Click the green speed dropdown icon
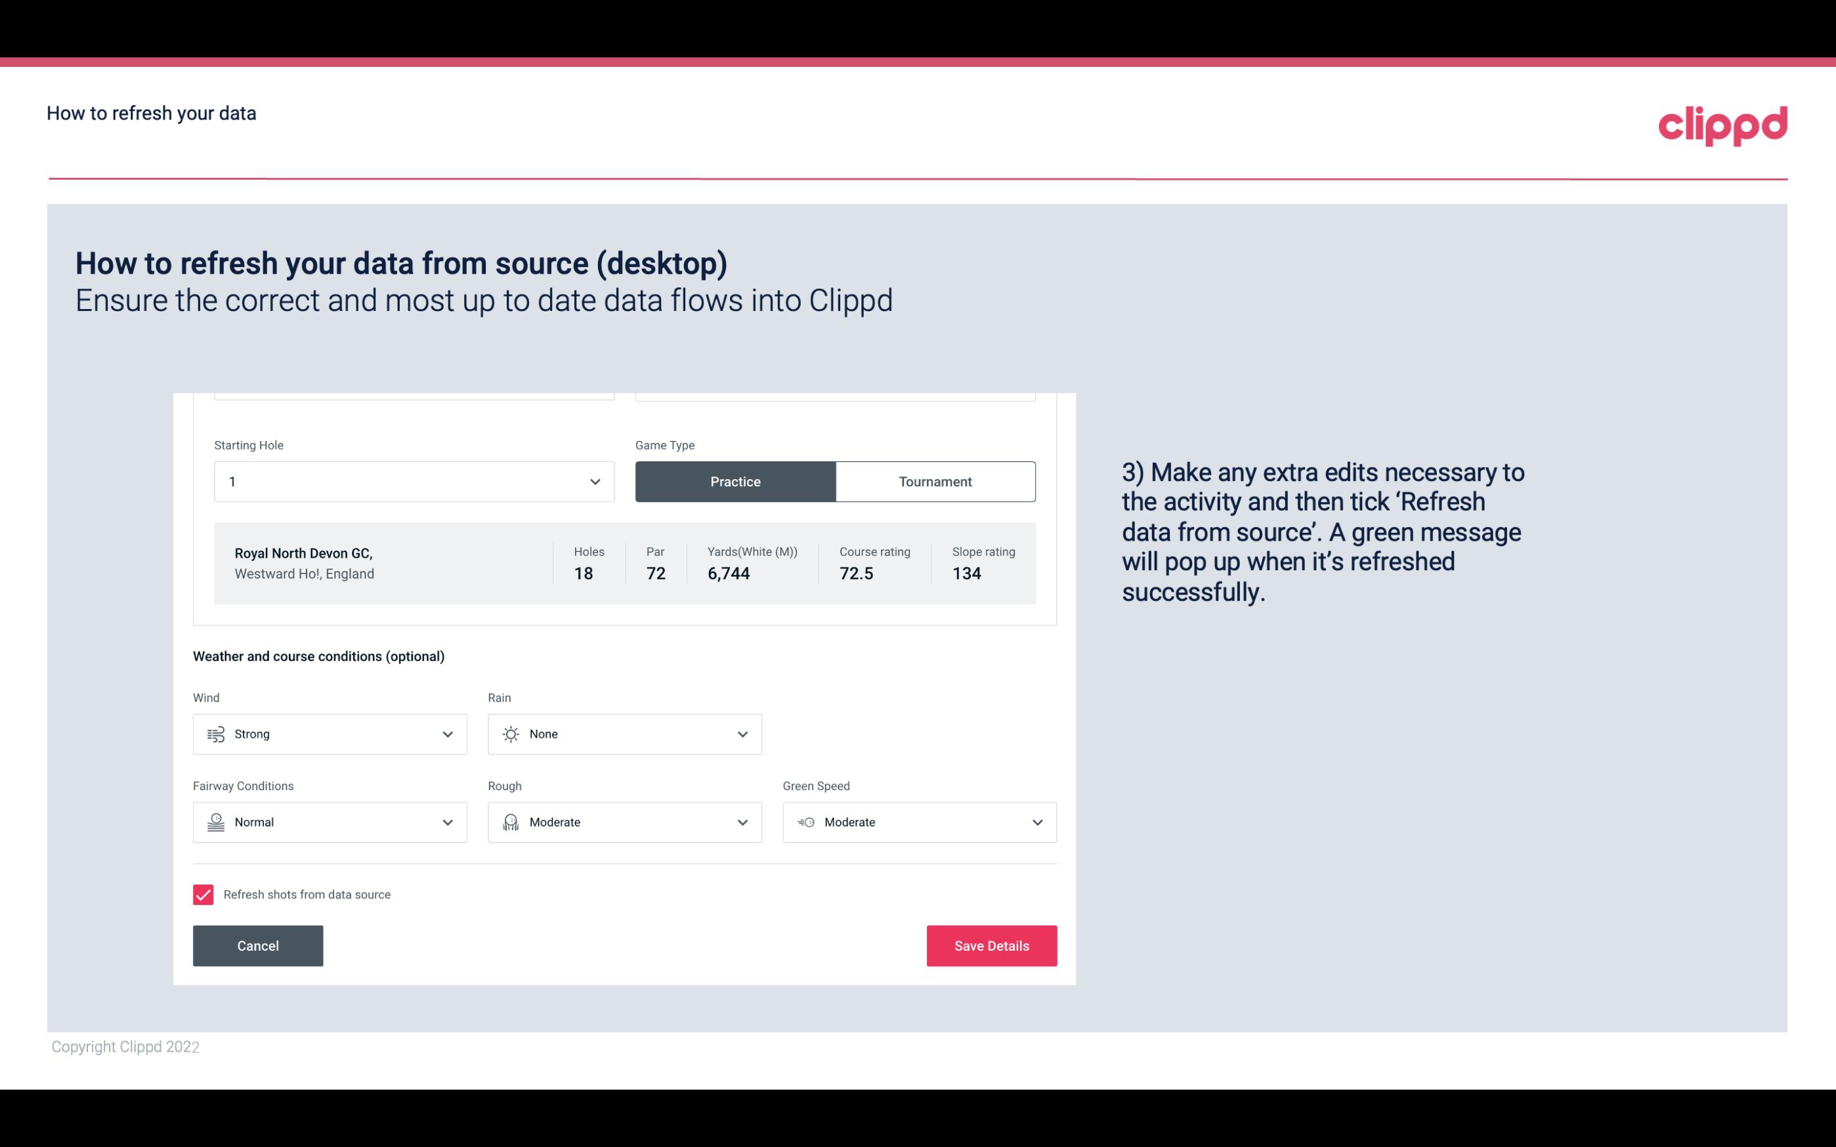Image resolution: width=1836 pixels, height=1147 pixels. click(x=1038, y=822)
